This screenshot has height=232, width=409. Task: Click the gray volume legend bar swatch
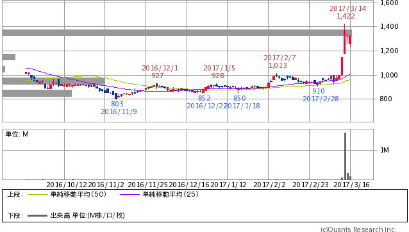point(37,215)
